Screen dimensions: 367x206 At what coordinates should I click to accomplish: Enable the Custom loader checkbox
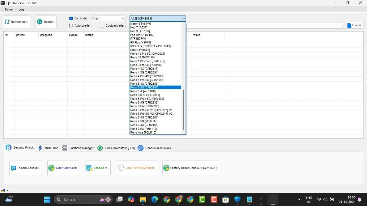[103, 25]
